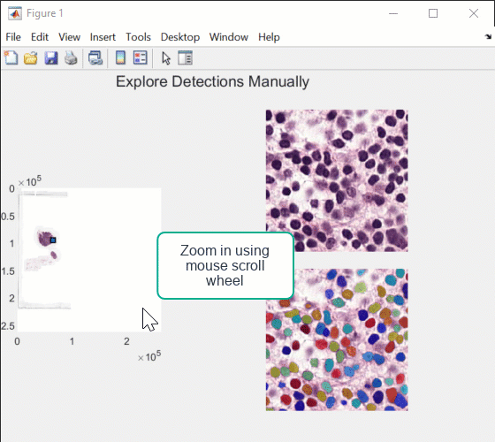Open the Help menu
495x442 pixels.
(x=269, y=37)
